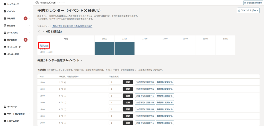Click capacity input field for 16:00
This screenshot has height=126, width=264.
(x=115, y=116)
